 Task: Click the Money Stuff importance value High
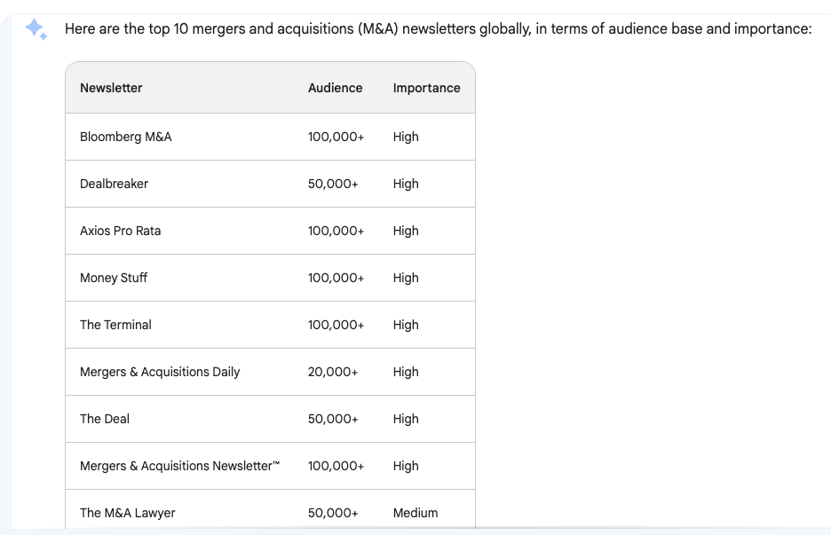406,278
